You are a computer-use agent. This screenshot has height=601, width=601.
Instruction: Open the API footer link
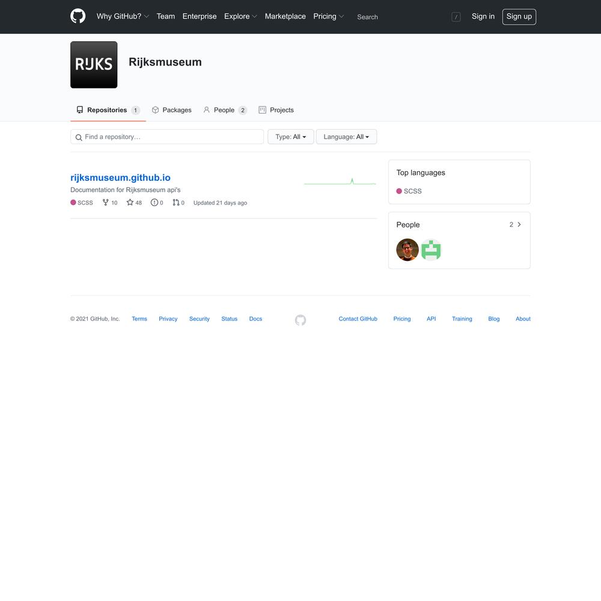point(431,319)
